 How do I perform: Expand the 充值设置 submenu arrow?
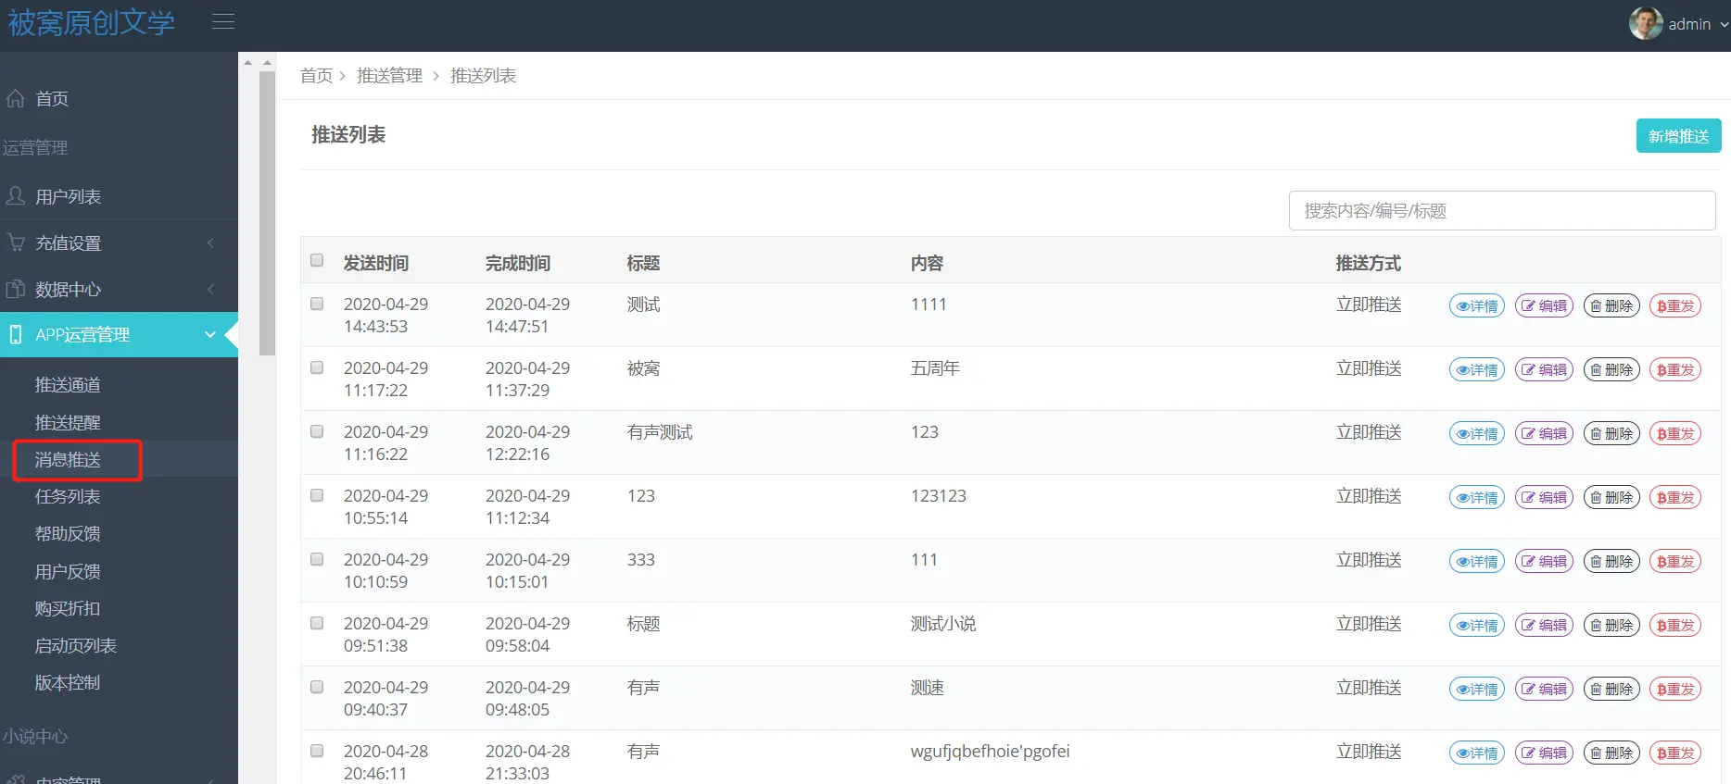tap(210, 243)
